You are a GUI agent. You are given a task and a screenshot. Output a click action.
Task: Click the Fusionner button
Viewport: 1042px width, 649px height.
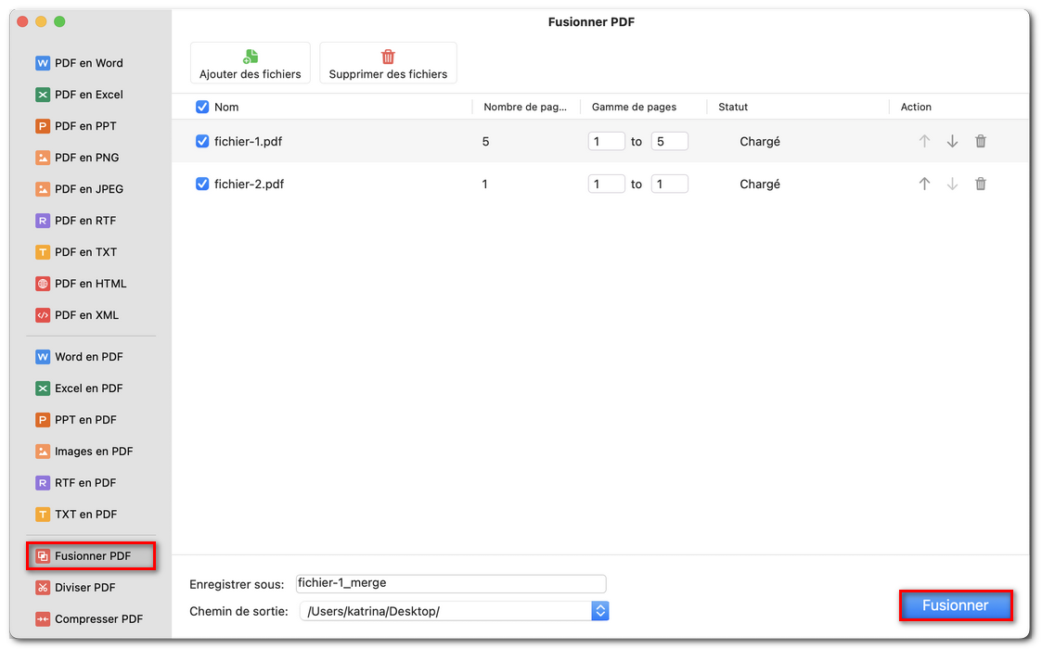[x=956, y=605]
